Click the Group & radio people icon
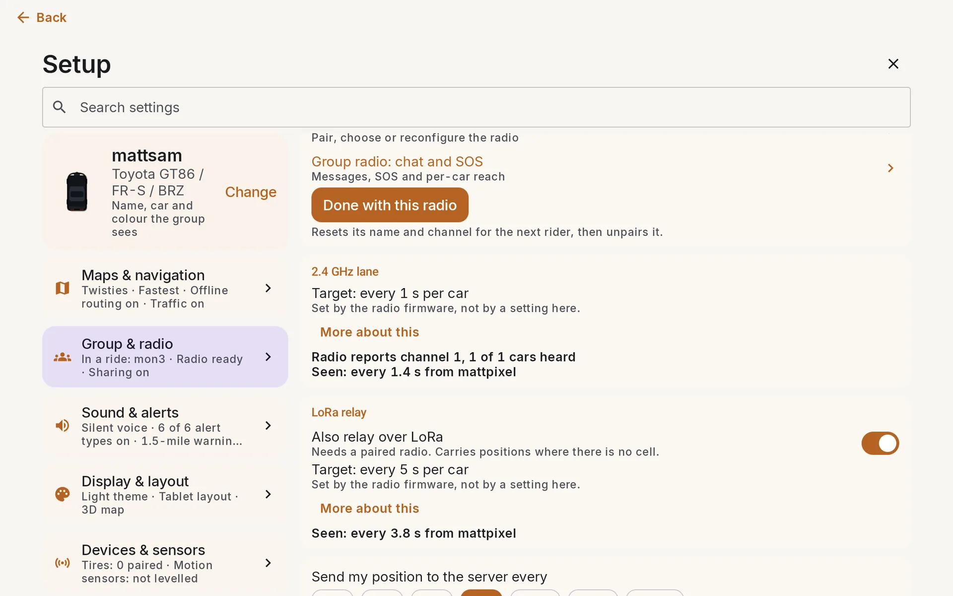The height and width of the screenshot is (596, 953). point(63,357)
